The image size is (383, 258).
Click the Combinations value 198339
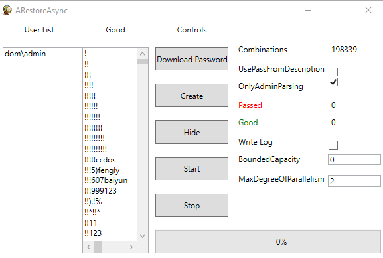344,50
